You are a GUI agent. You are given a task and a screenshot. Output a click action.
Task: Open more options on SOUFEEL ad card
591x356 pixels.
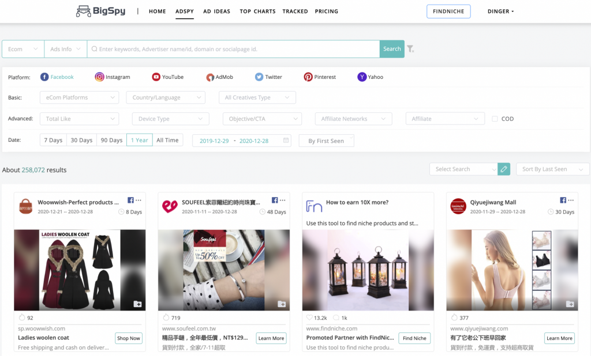[283, 200]
